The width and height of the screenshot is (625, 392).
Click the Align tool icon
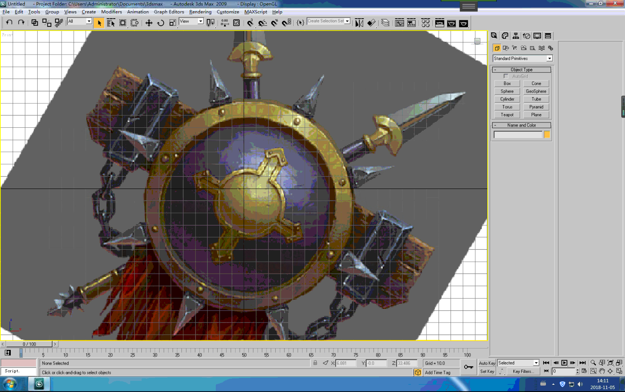371,23
